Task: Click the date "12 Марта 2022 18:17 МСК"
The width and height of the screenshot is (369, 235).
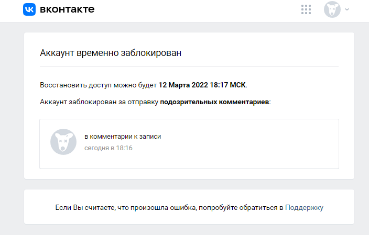Action: (202, 84)
